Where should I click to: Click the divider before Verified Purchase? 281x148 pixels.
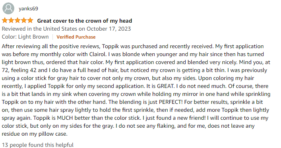[53, 37]
